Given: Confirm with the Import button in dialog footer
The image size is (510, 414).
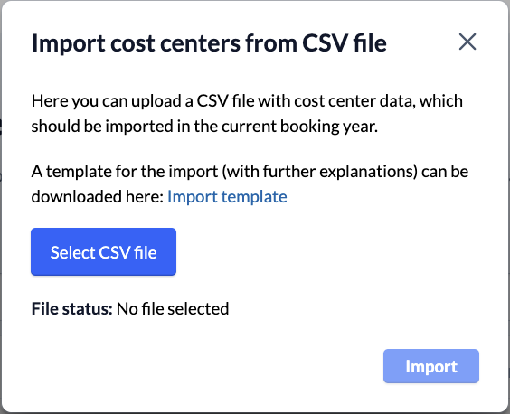Looking at the screenshot, I should (x=431, y=366).
